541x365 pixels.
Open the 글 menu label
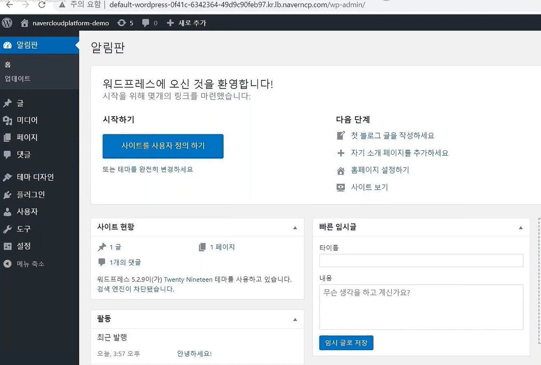(x=20, y=103)
